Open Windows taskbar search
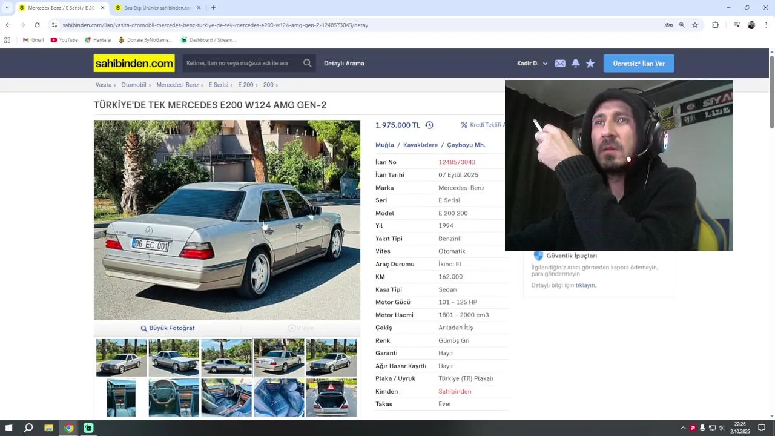Image resolution: width=775 pixels, height=436 pixels. coord(28,428)
